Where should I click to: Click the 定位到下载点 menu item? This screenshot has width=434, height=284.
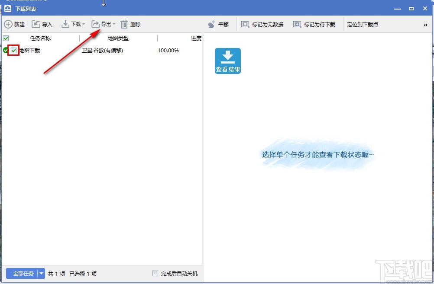click(363, 24)
